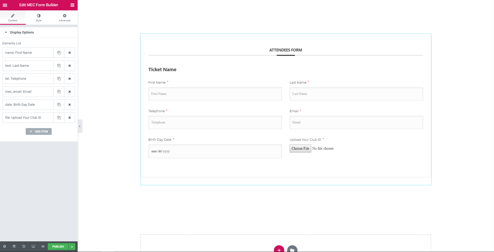Click the ADD ITEM button
Image resolution: width=494 pixels, height=252 pixels.
(39, 131)
